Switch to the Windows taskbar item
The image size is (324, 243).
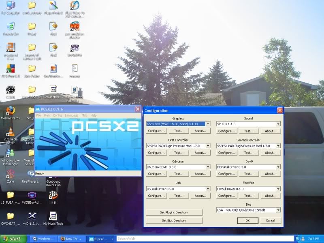tap(44, 239)
